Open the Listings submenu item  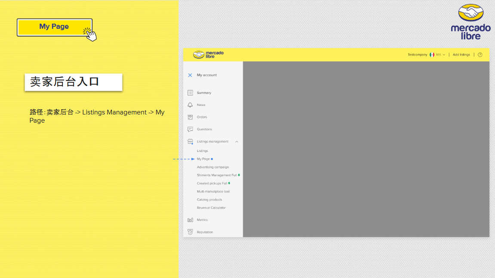pos(203,151)
